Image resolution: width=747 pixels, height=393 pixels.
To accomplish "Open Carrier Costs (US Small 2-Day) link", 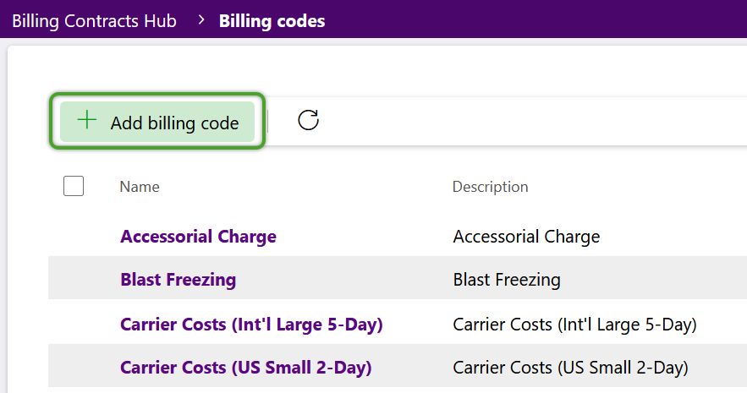I will coord(246,368).
